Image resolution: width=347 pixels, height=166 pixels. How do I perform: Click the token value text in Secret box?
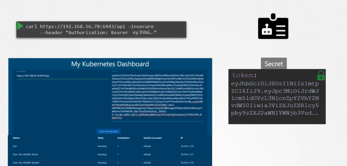275,98
